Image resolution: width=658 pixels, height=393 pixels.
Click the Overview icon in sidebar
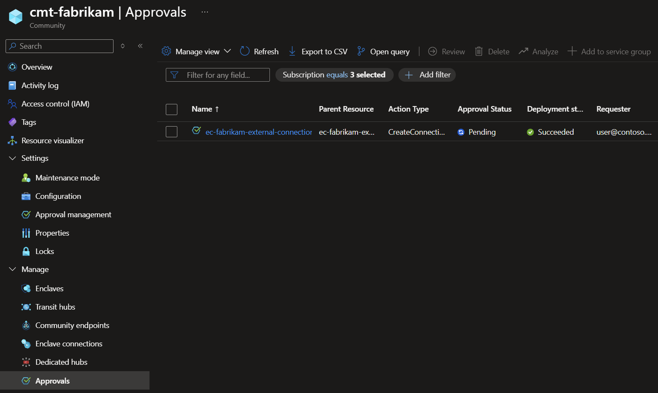coord(12,67)
